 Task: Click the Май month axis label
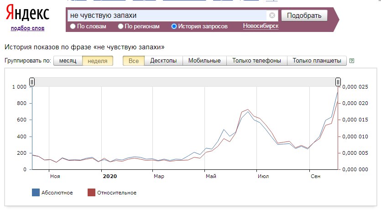pyautogui.click(x=211, y=177)
